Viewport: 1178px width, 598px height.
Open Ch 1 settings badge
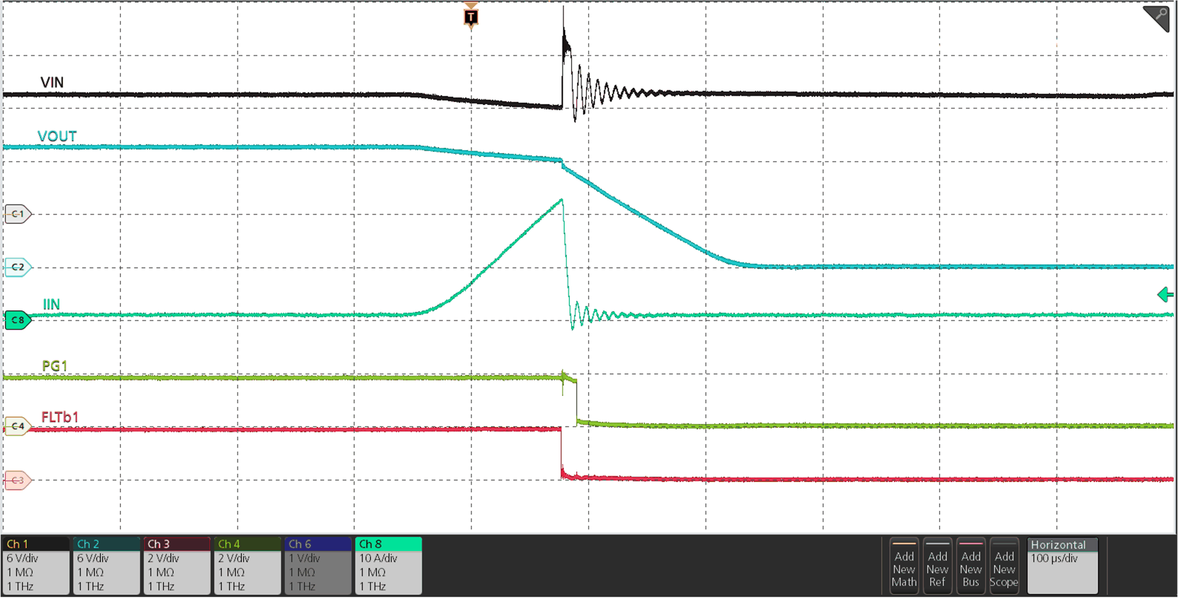pyautogui.click(x=36, y=565)
